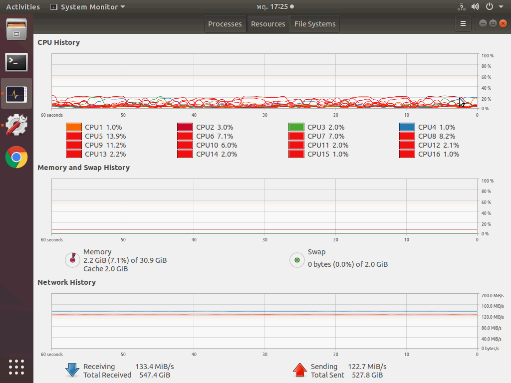Open the CPU9 color swatch
This screenshot has height=383, width=511.
pyautogui.click(x=74, y=145)
